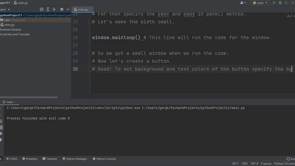Click the Python 3.9 interpreter in the status bar
Image resolution: width=295 pixels, height=166 pixels.
284,164
